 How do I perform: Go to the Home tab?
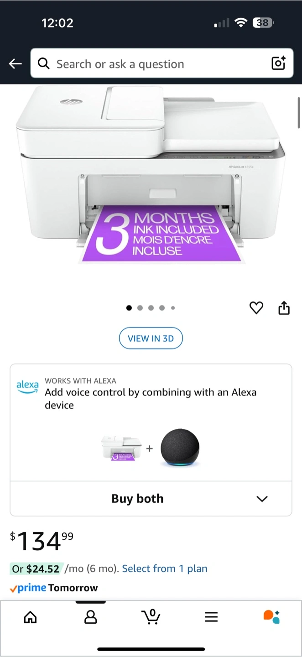click(30, 617)
